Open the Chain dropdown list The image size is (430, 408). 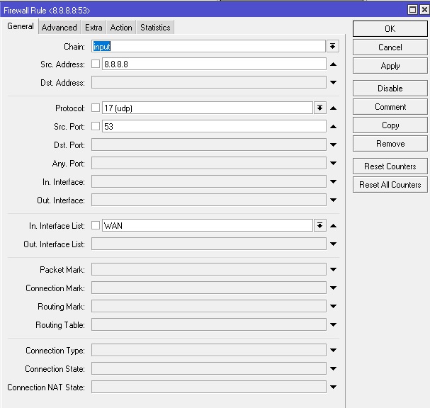333,46
